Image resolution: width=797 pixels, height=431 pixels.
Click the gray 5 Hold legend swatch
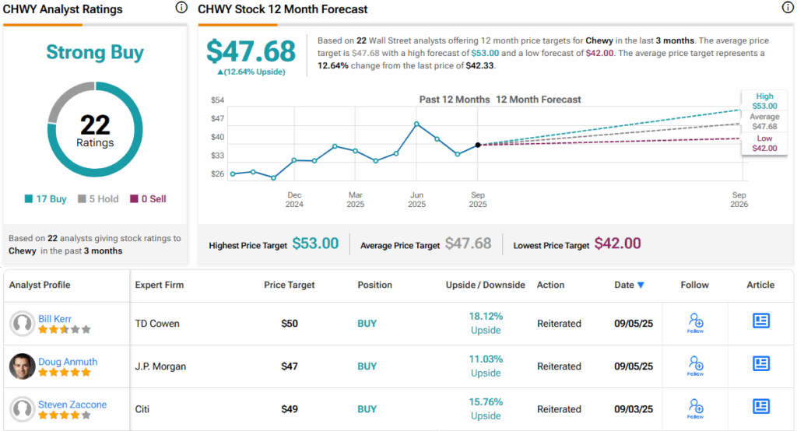81,199
